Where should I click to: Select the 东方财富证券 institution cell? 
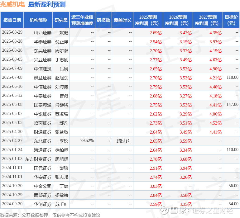click(38, 159)
